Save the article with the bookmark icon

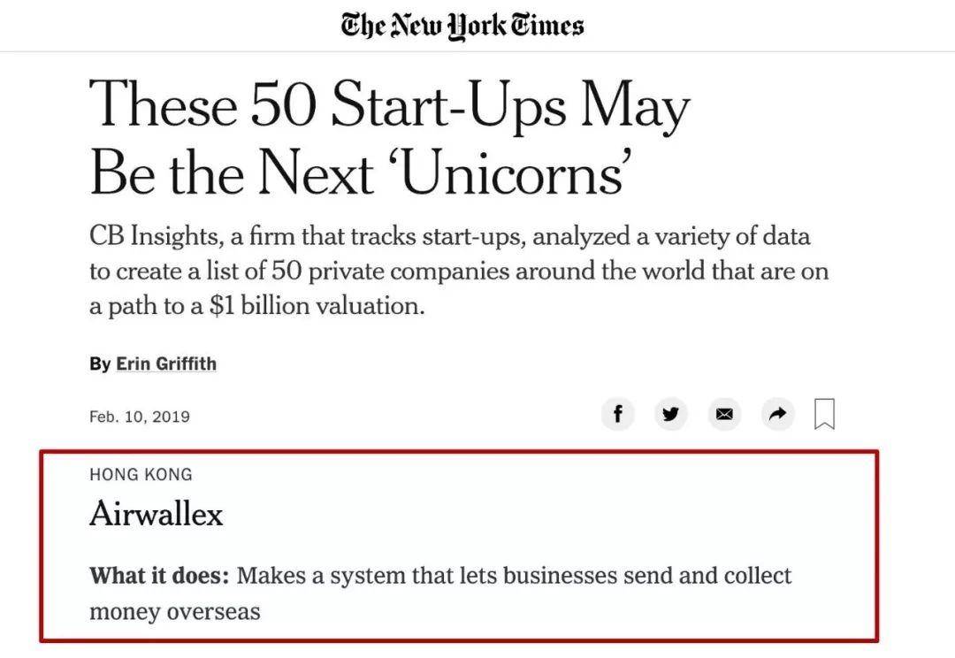[x=825, y=414]
